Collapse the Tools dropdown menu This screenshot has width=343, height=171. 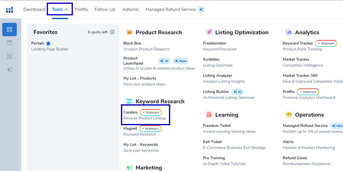(x=60, y=9)
